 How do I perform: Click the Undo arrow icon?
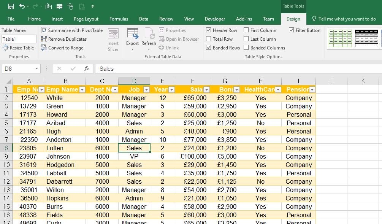click(22, 6)
